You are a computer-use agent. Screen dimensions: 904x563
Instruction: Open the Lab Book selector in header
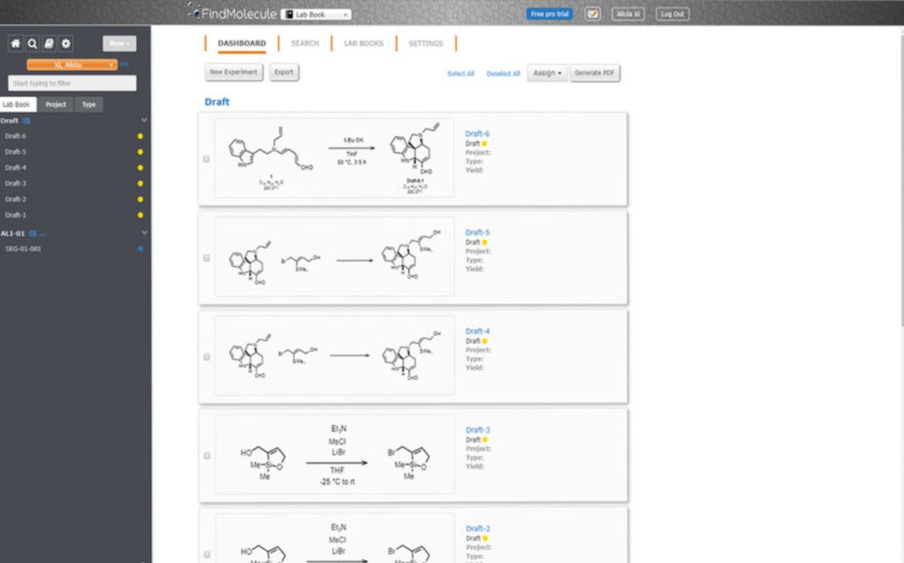click(316, 14)
